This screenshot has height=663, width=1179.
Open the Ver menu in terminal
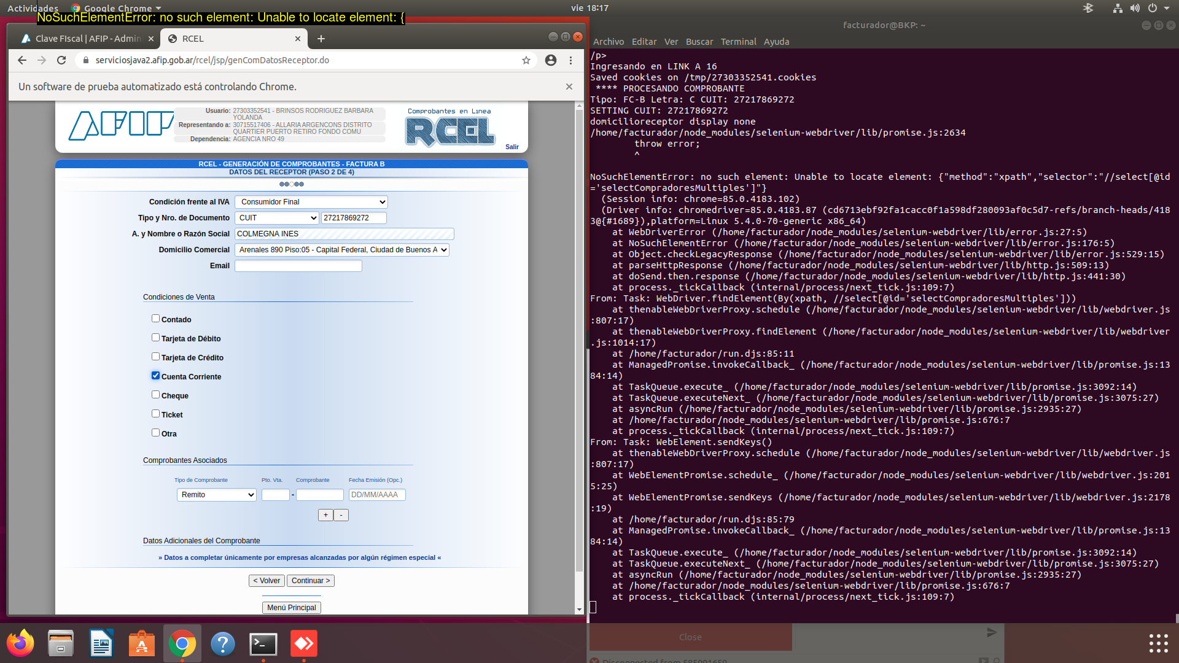(671, 42)
